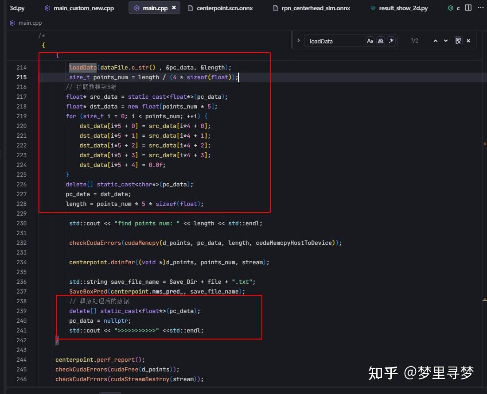Click 'centerpoint.perf_report()' on line 244

98,360
